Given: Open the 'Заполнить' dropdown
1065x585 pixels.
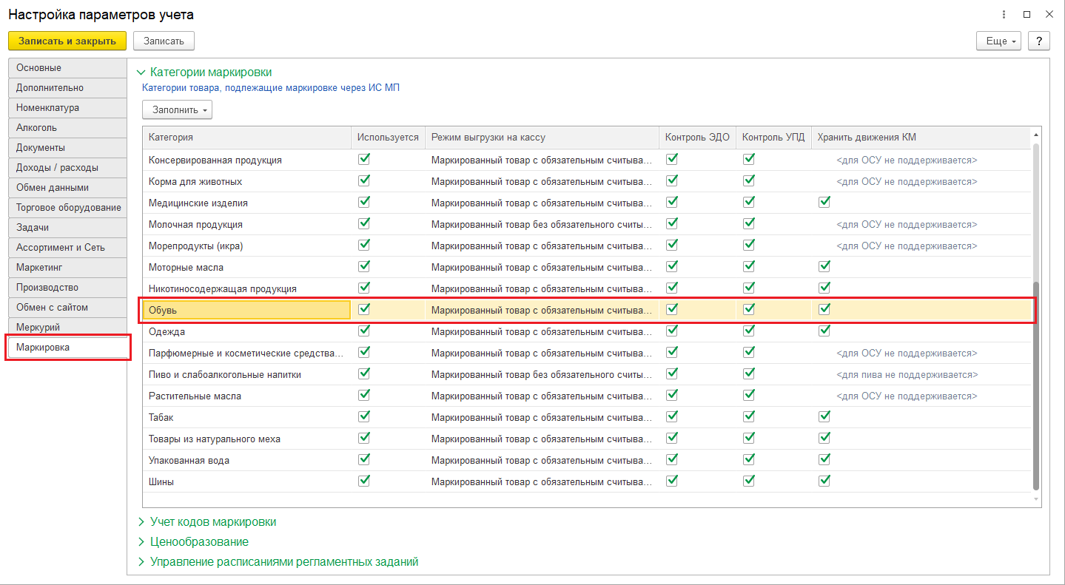Looking at the screenshot, I should [x=178, y=109].
